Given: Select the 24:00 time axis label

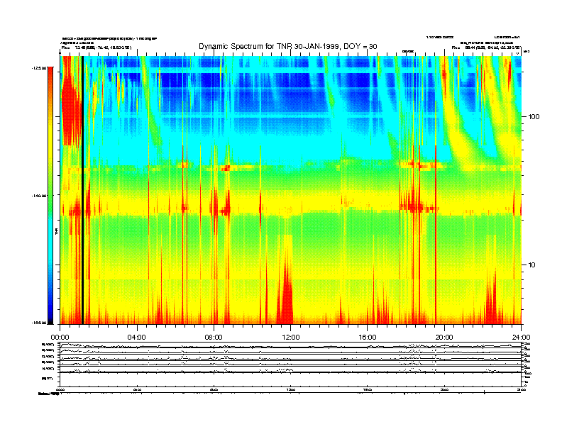Looking at the screenshot, I should click(521, 338).
